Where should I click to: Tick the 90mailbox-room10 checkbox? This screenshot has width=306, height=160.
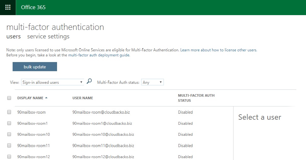click(9, 134)
